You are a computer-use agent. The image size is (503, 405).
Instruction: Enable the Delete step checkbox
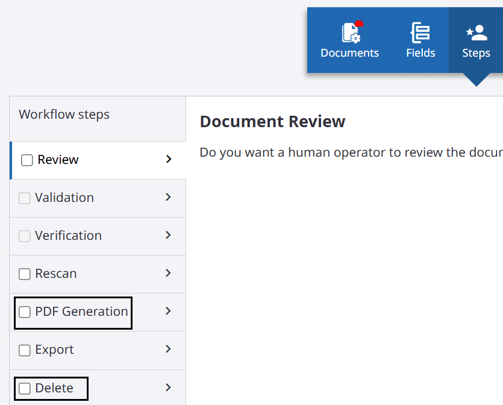[x=24, y=388]
